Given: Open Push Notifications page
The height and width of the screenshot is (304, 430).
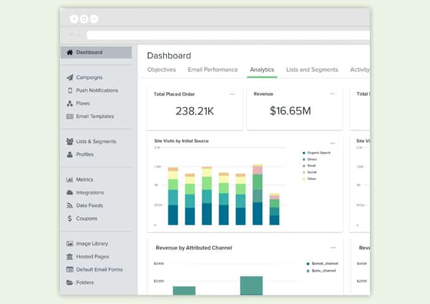Looking at the screenshot, I should tap(97, 91).
